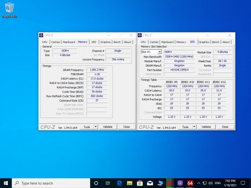Select SPD tab in left CPU-Z window
Viewport: 251px width, 188px height.
point(94,42)
